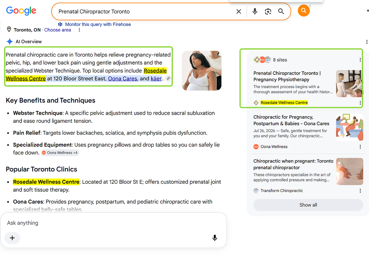Viewport: 369px width, 256px height.
Task: Clear the search query with the X icon
Action: click(x=239, y=12)
